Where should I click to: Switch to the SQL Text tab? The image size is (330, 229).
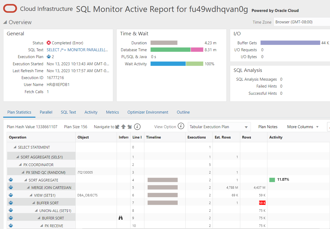click(68, 112)
